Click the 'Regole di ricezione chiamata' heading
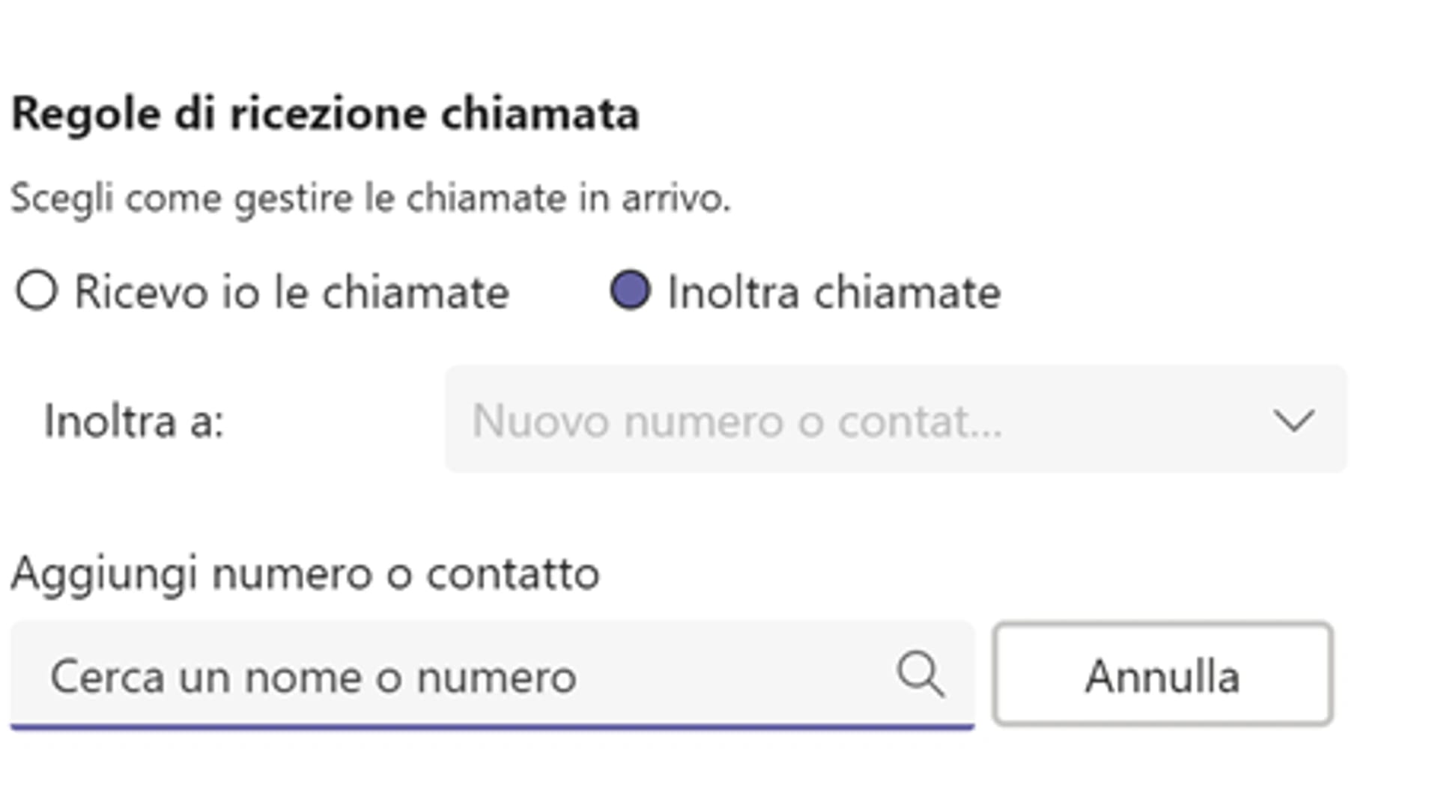The width and height of the screenshot is (1438, 809). point(325,115)
